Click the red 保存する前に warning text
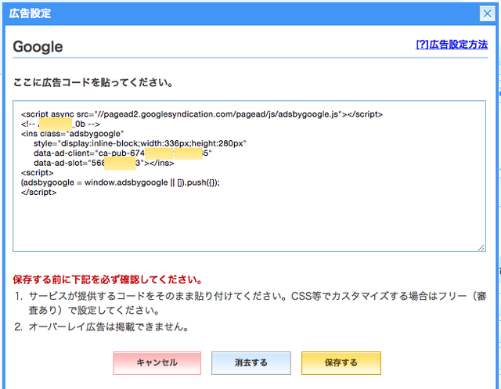This screenshot has width=501, height=389. click(x=108, y=279)
